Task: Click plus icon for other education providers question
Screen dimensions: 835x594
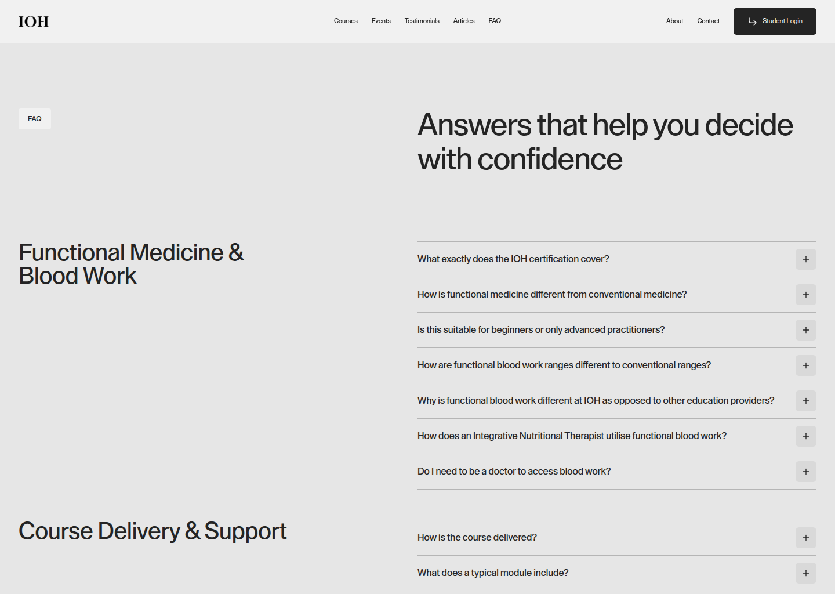Action: click(x=805, y=401)
